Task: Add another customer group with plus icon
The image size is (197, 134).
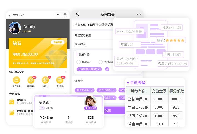Action: tap(107, 69)
